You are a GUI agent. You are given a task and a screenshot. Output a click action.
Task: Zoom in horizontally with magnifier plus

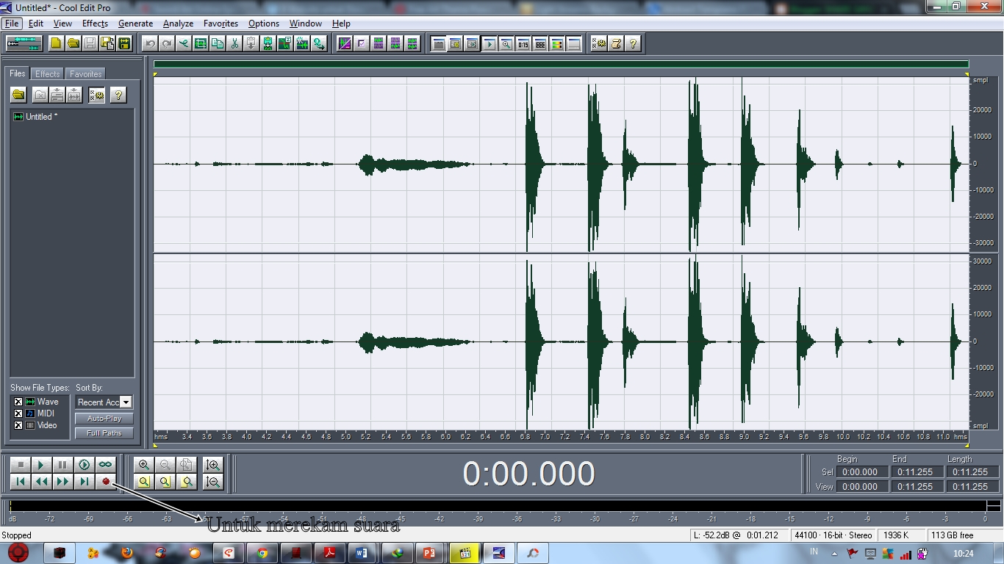(144, 465)
